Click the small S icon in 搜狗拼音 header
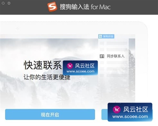The image size is (158, 126). point(100,36)
